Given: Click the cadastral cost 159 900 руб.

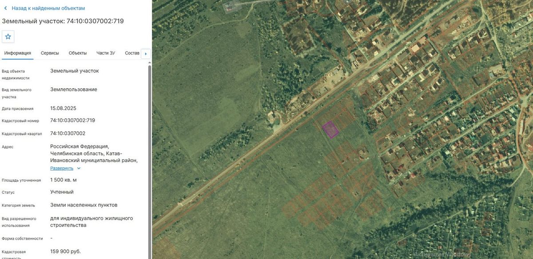Looking at the screenshot, I should pos(66,251).
